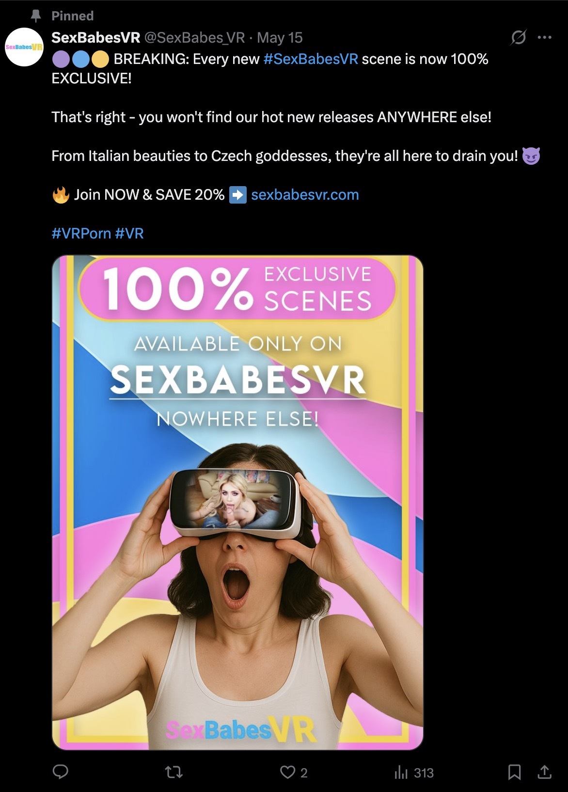Open the account's profile avatar
The width and height of the screenshot is (568, 792).
pos(24,47)
